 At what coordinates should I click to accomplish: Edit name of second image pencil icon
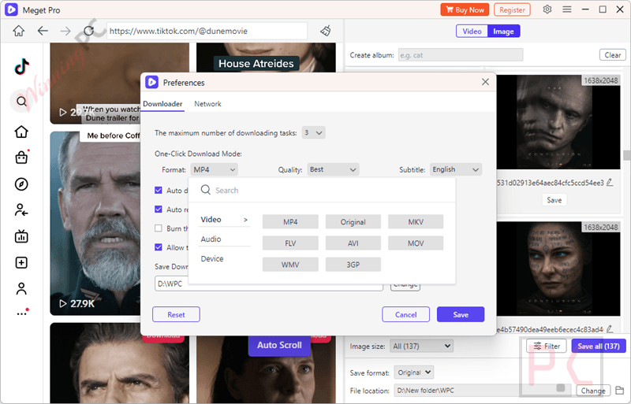[x=610, y=329]
